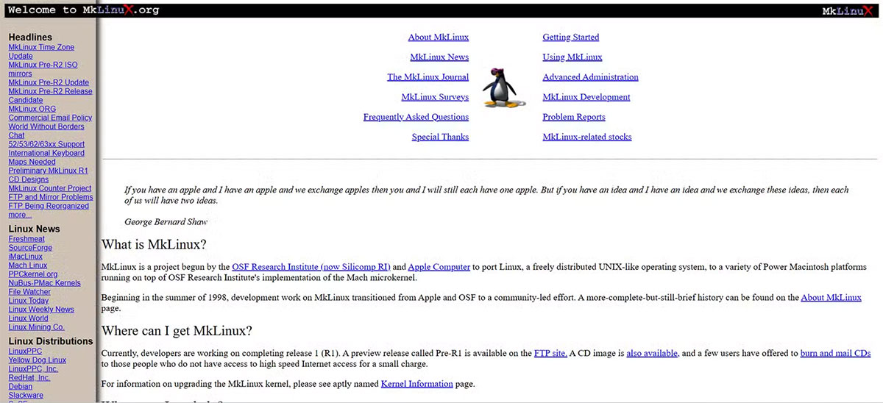Image resolution: width=883 pixels, height=403 pixels.
Task: Visit the MkLinux Surveys page
Action: [435, 97]
